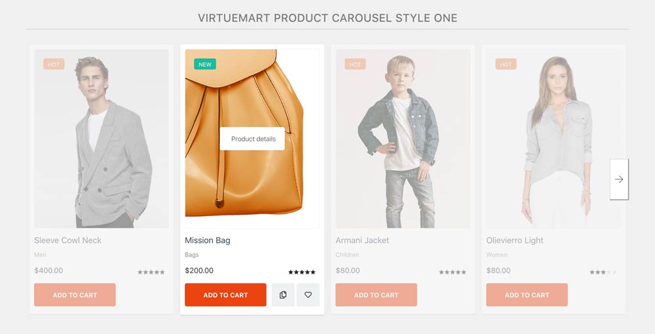Add Armani Jacket to cart

pyautogui.click(x=376, y=295)
